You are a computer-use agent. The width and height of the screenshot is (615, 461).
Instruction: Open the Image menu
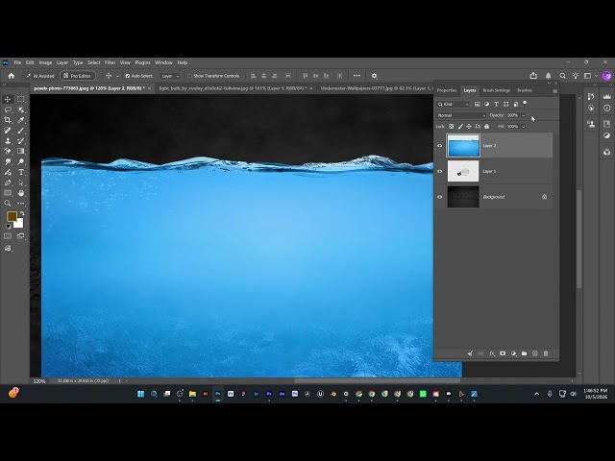pos(45,62)
